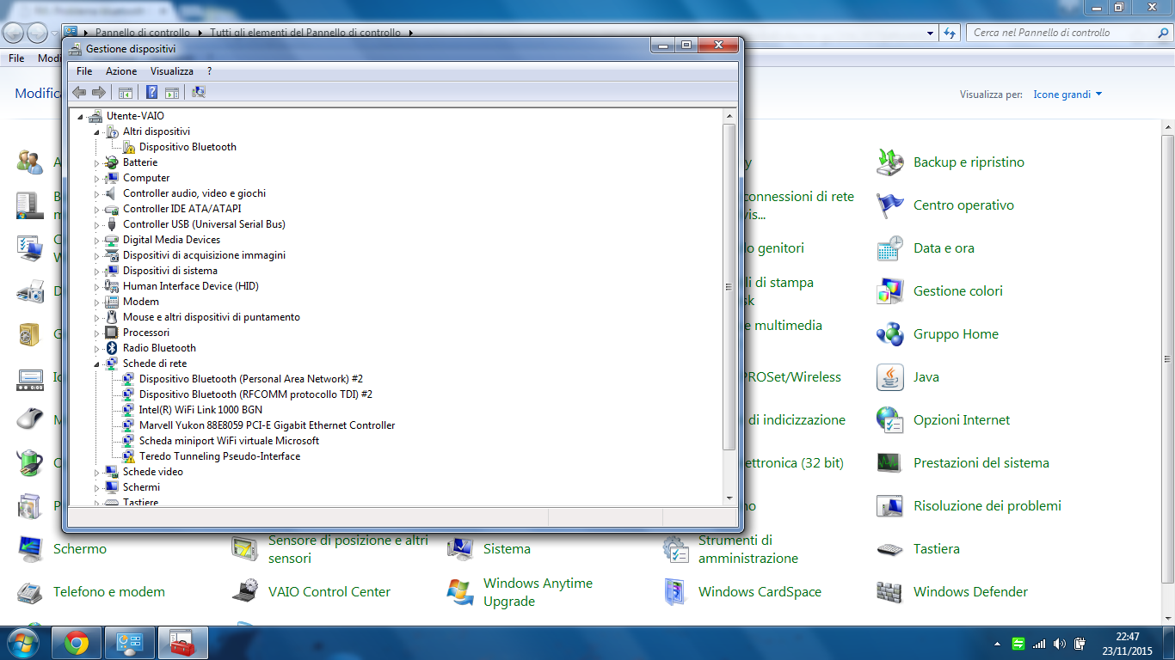Screen dimensions: 1175x660
Task: Select Dispositivo Bluetooth (RFCOMM protocollo TDI) #2
Action: pos(255,394)
